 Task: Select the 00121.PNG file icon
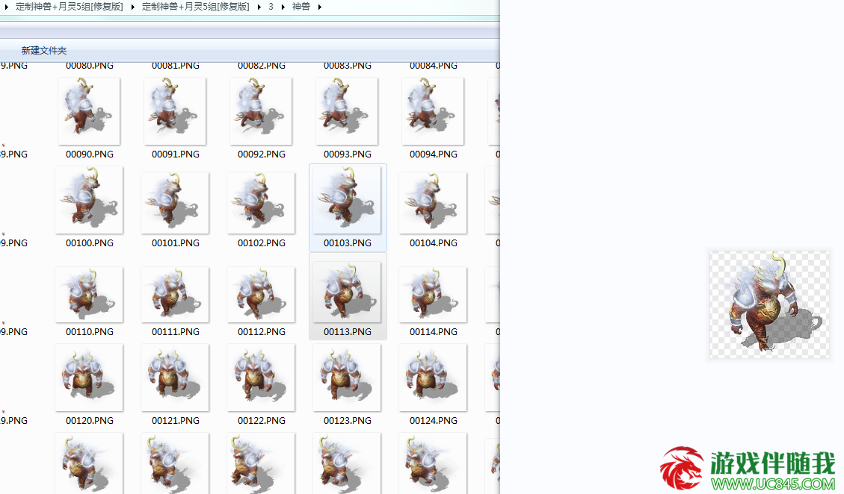(x=175, y=378)
